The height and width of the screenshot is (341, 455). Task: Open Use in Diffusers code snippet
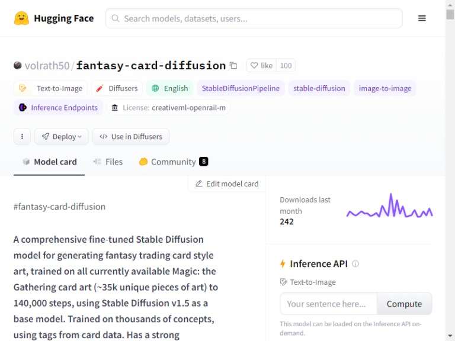131,136
